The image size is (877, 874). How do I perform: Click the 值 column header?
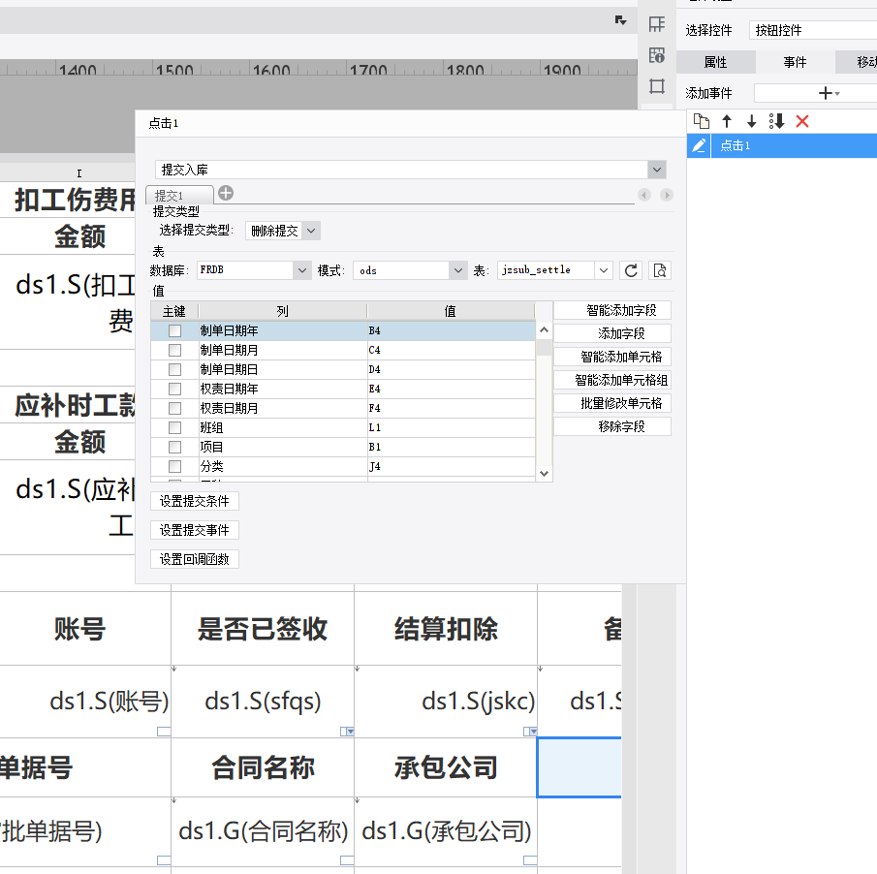451,311
